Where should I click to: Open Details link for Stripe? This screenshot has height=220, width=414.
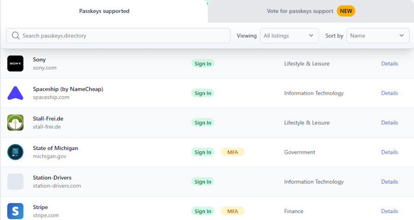(x=390, y=211)
